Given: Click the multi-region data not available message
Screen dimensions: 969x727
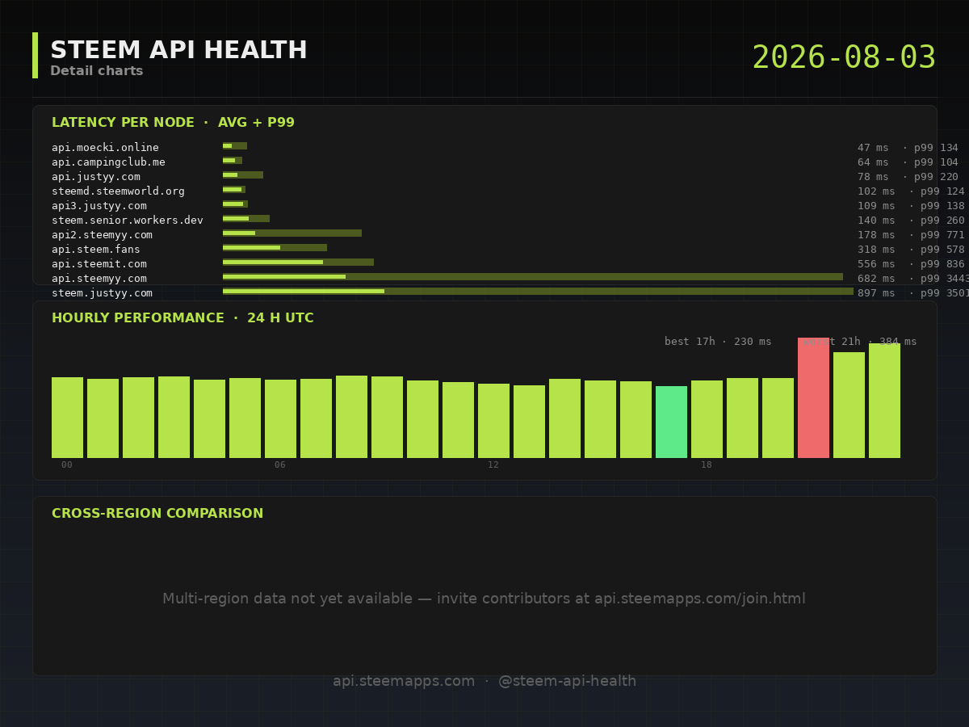Looking at the screenshot, I should pos(484,599).
